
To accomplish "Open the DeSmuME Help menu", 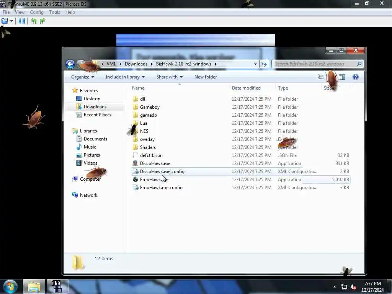I will (x=70, y=12).
